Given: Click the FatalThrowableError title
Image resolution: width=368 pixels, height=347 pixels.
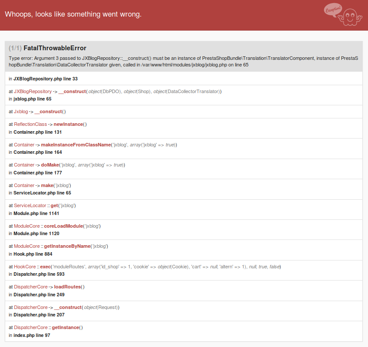Looking at the screenshot, I should [x=55, y=48].
